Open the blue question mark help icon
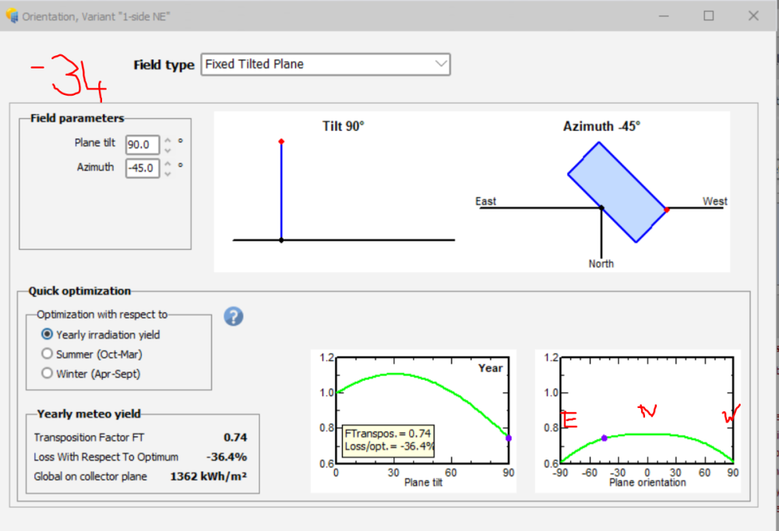The height and width of the screenshot is (531, 779). (233, 316)
